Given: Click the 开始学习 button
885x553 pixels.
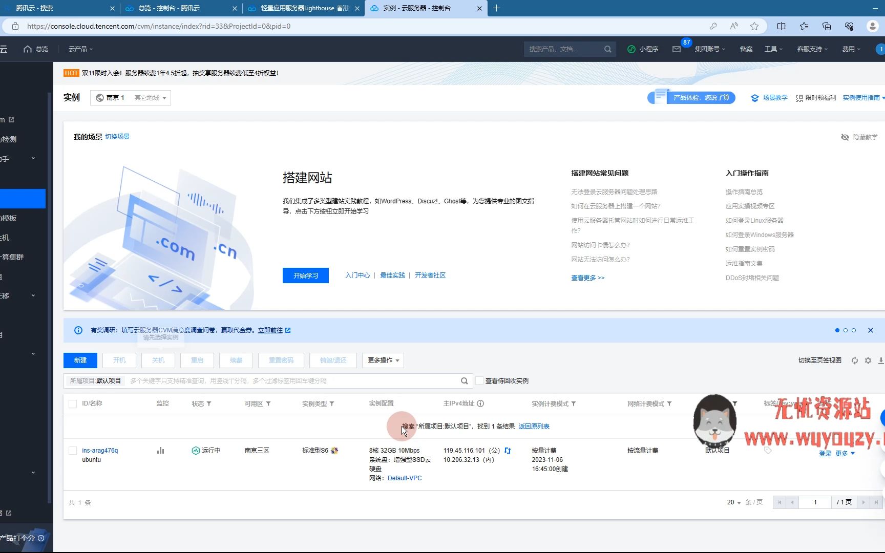Looking at the screenshot, I should (x=306, y=275).
